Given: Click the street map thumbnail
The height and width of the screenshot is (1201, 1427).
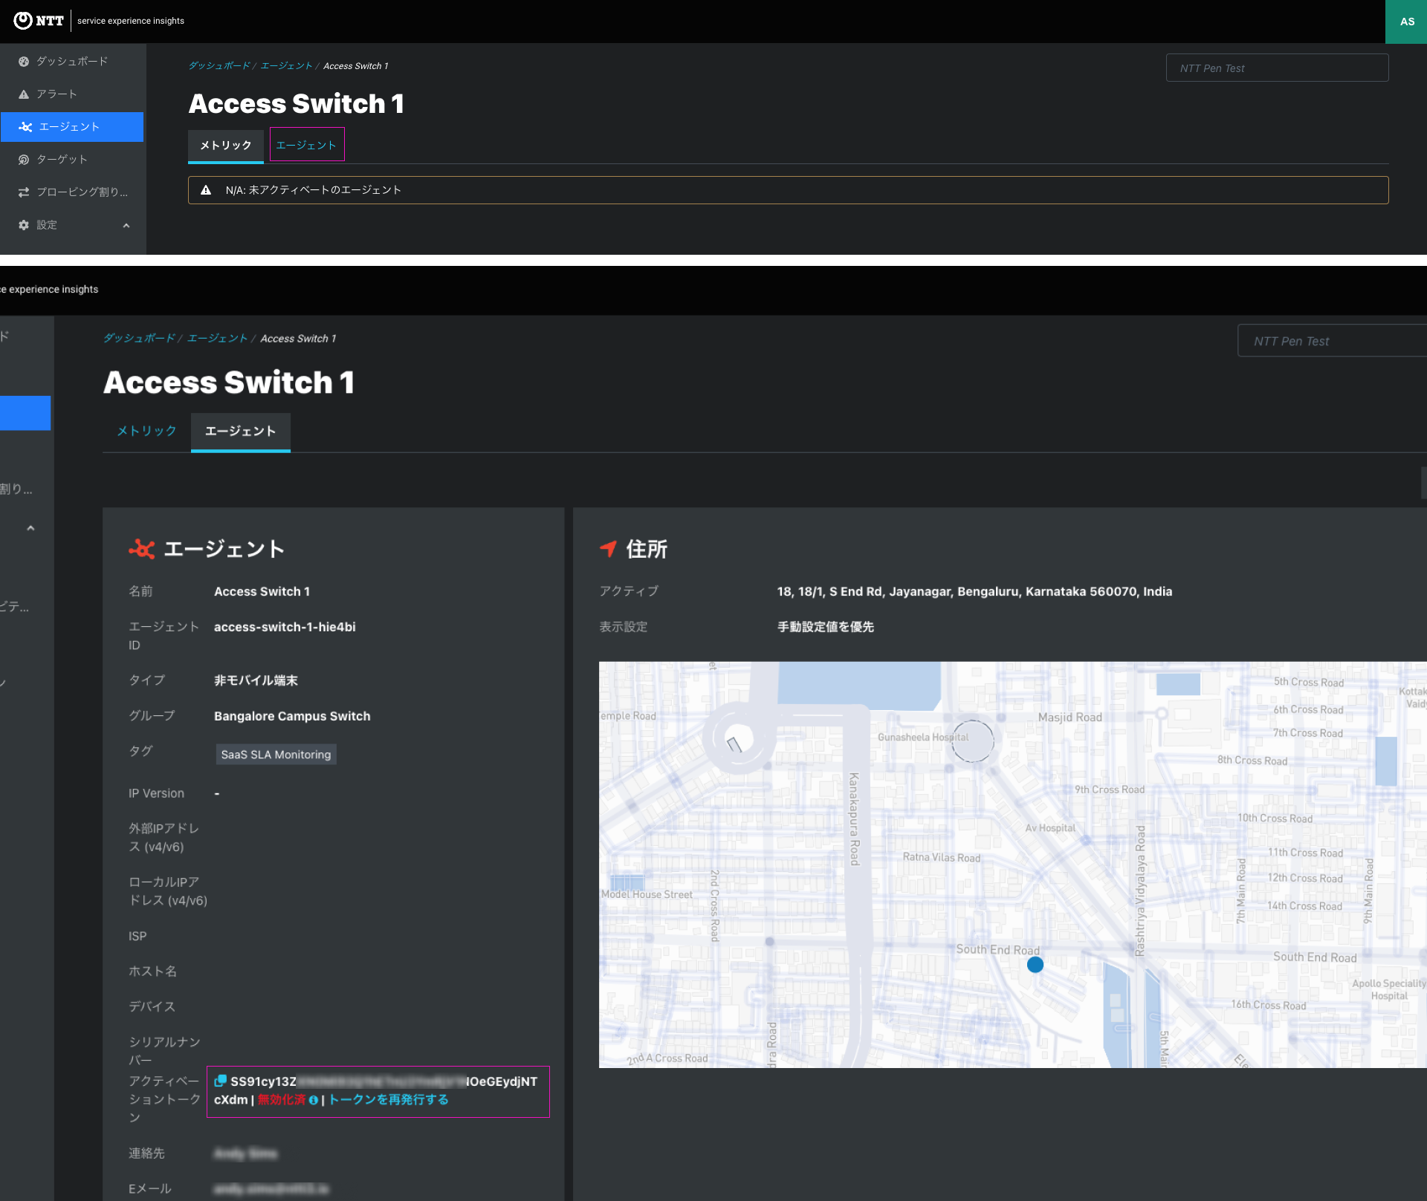Looking at the screenshot, I should point(1012,865).
